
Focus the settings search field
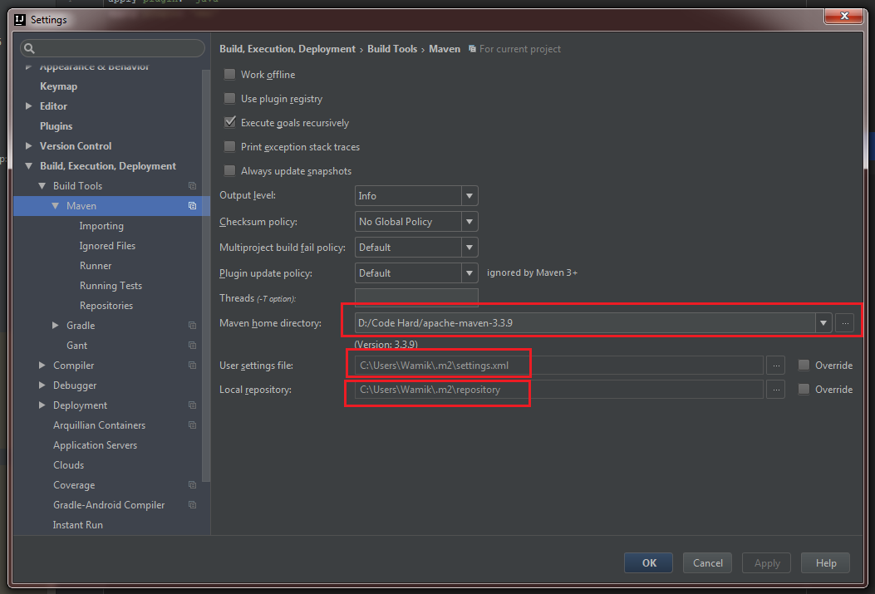pyautogui.click(x=112, y=48)
